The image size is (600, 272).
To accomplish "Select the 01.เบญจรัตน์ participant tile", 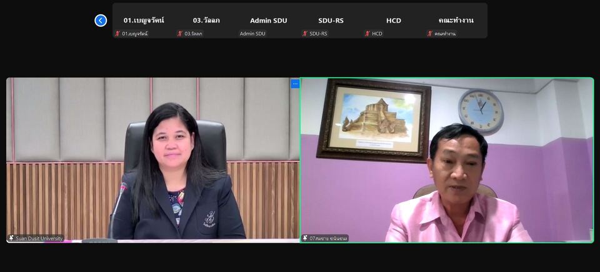I will click(x=144, y=20).
